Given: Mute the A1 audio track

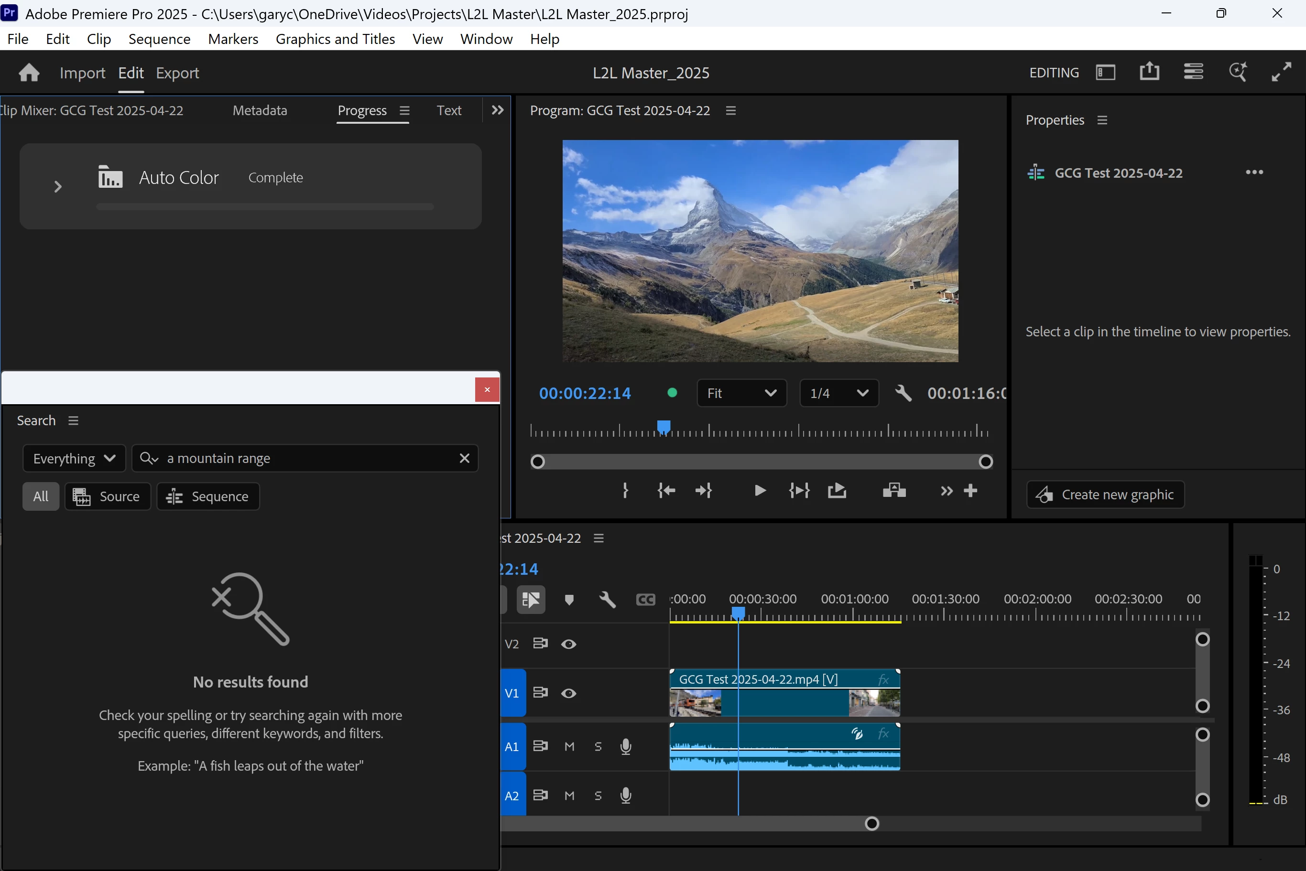Looking at the screenshot, I should 570,747.
